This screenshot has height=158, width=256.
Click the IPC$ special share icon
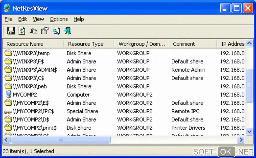[x=8, y=112]
